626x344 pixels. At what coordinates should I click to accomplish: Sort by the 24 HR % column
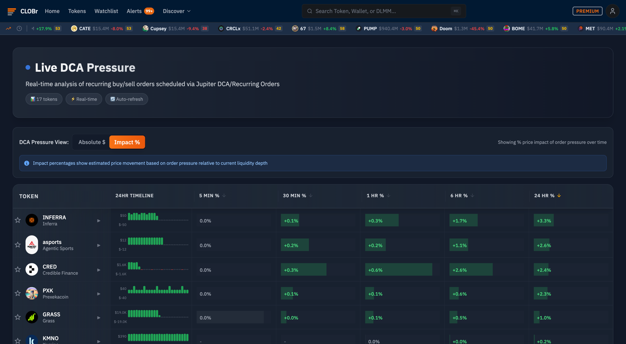pyautogui.click(x=547, y=195)
